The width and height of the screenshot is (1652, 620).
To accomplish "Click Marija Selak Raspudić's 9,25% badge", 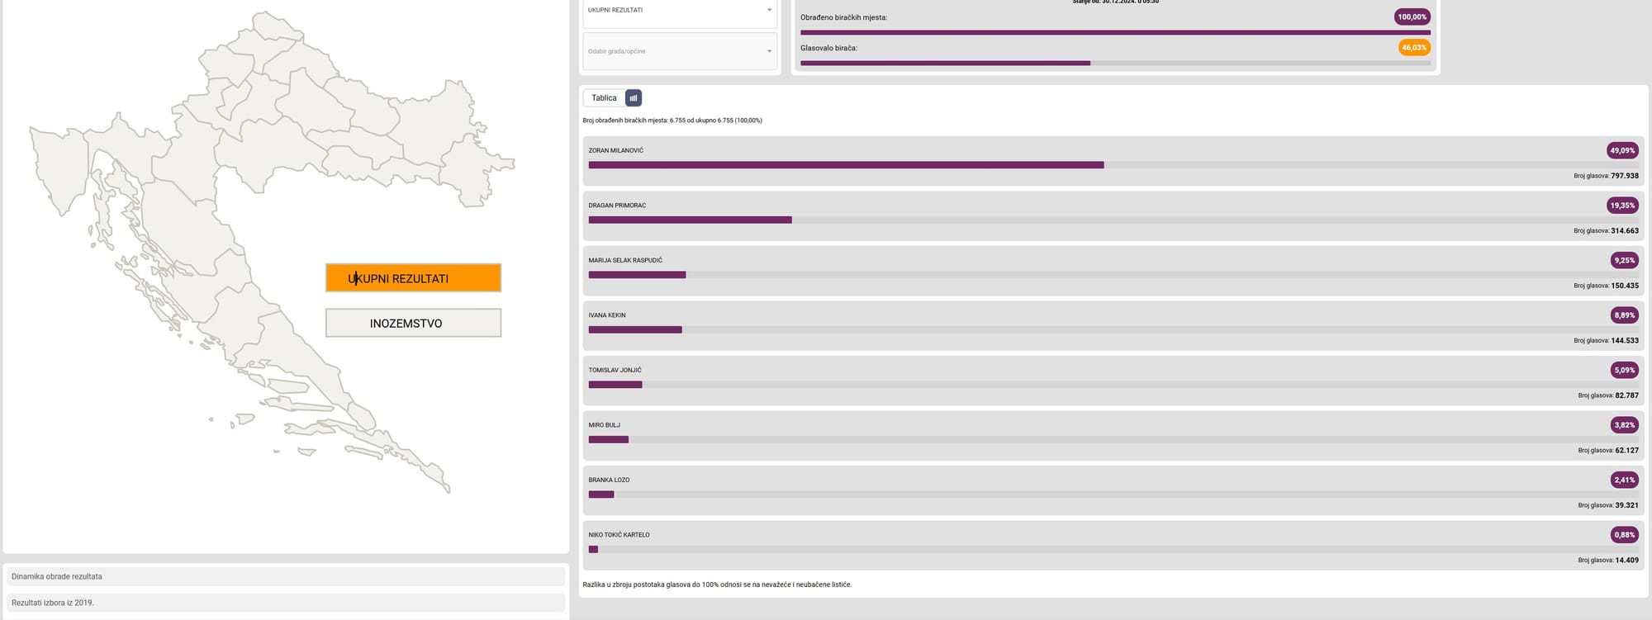I will 1624,260.
